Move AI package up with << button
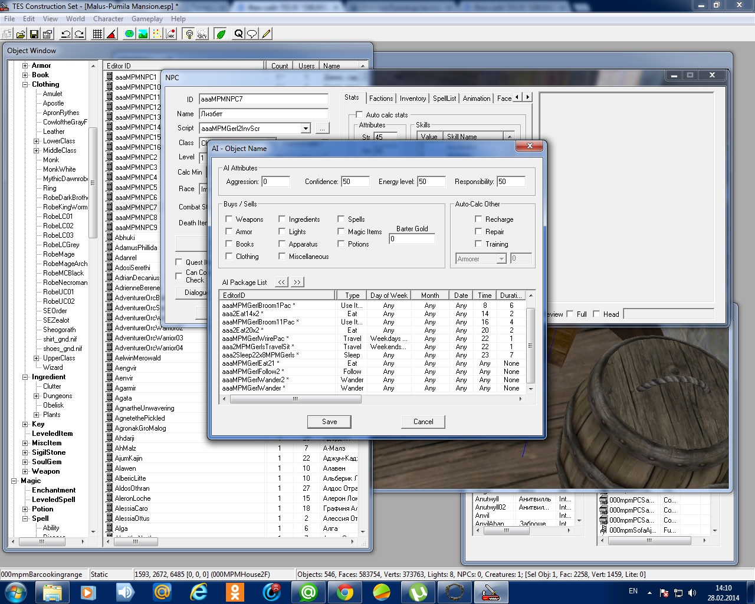The image size is (755, 604). [x=281, y=282]
